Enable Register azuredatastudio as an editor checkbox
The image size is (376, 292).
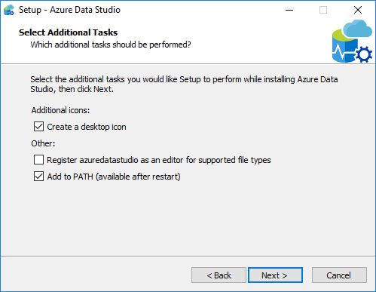click(x=38, y=160)
